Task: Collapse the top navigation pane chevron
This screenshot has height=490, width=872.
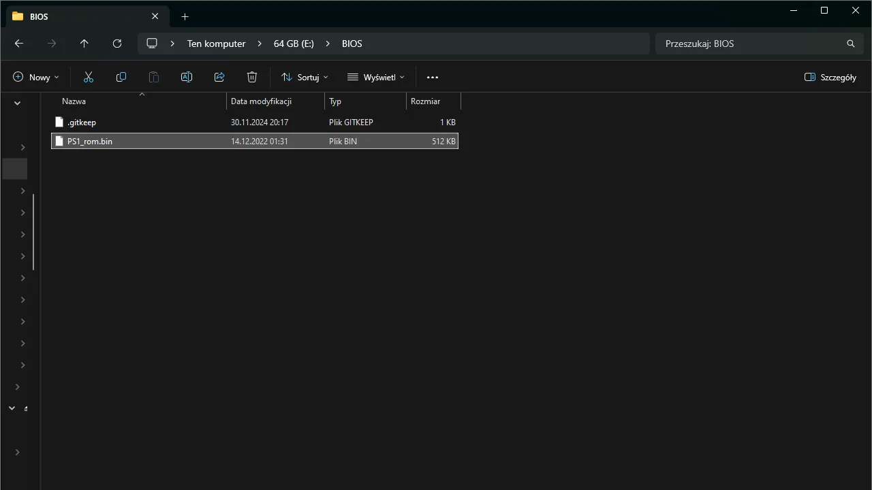Action: (17, 103)
